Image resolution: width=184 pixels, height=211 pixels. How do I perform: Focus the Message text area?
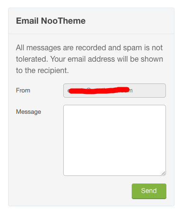(115, 140)
